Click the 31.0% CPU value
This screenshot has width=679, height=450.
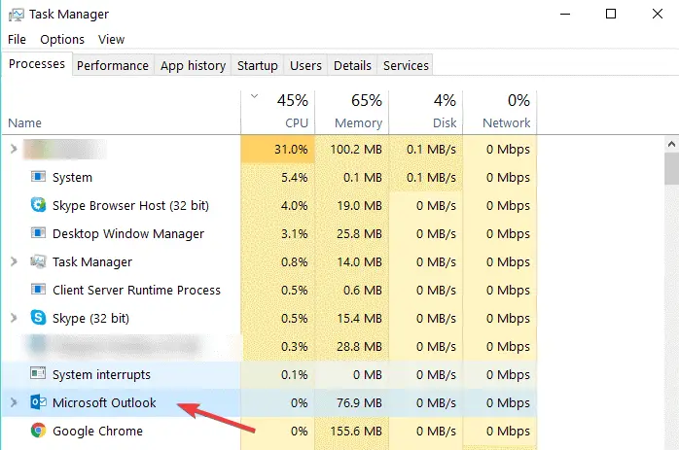coord(291,150)
